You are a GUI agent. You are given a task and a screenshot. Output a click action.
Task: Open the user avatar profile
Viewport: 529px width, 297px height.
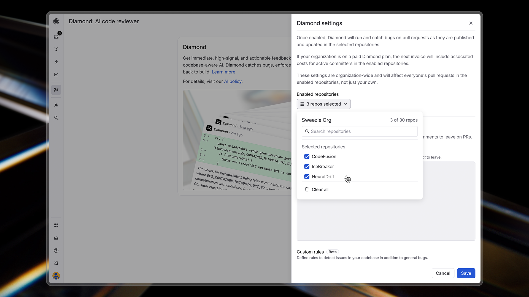[x=56, y=276]
